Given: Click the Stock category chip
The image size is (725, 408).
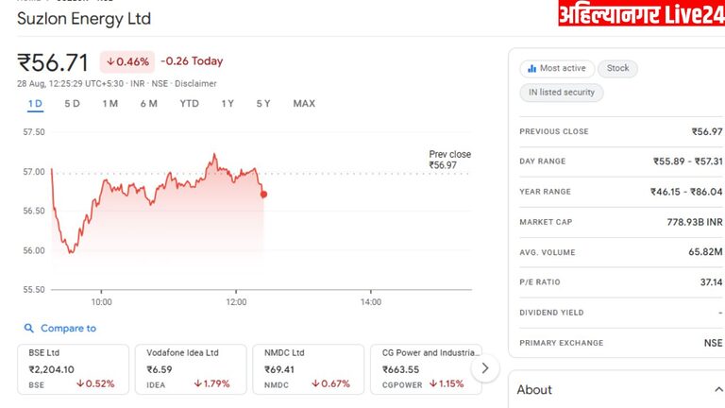Looking at the screenshot, I should click(618, 68).
